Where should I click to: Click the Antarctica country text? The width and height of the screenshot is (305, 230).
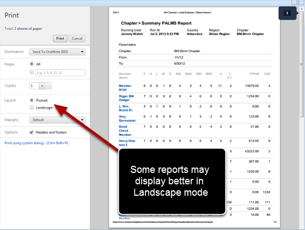click(x=194, y=34)
